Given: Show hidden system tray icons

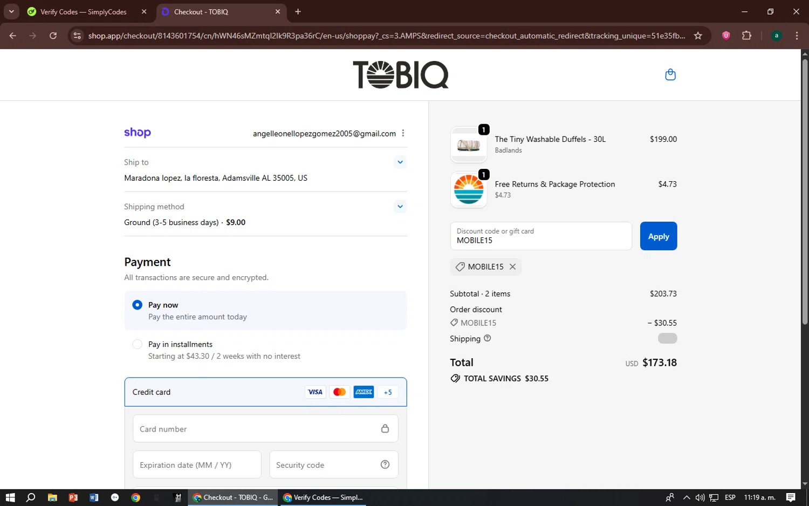Looking at the screenshot, I should (x=686, y=497).
